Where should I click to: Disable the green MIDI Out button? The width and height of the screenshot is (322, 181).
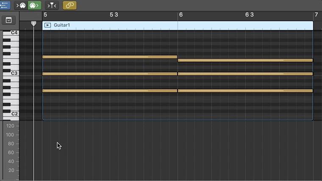34,5
